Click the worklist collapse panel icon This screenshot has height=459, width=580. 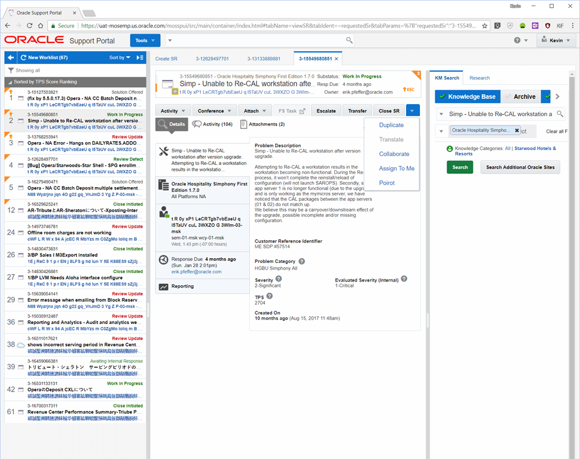(x=140, y=57)
